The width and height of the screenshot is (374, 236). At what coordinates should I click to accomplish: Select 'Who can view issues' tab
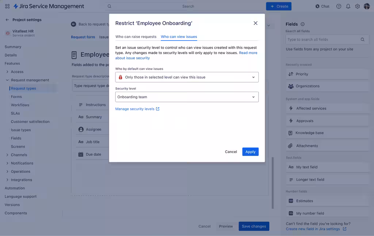(x=179, y=37)
